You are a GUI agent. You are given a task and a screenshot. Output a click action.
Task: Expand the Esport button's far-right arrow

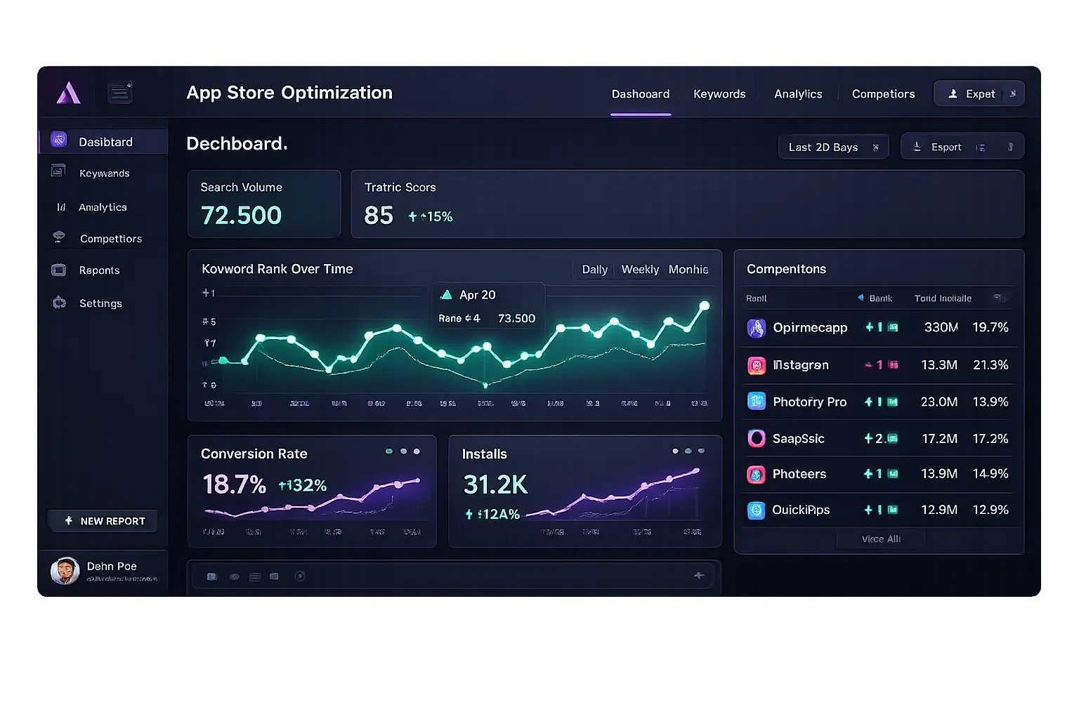pyautogui.click(x=1010, y=147)
